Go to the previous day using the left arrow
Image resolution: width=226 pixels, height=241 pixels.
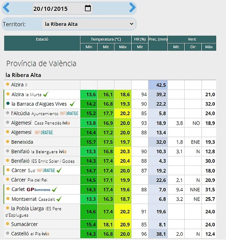6,7
